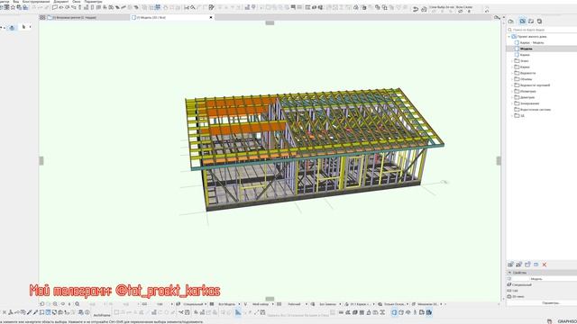Select the 'Водосточная система' folder

(x=536, y=110)
